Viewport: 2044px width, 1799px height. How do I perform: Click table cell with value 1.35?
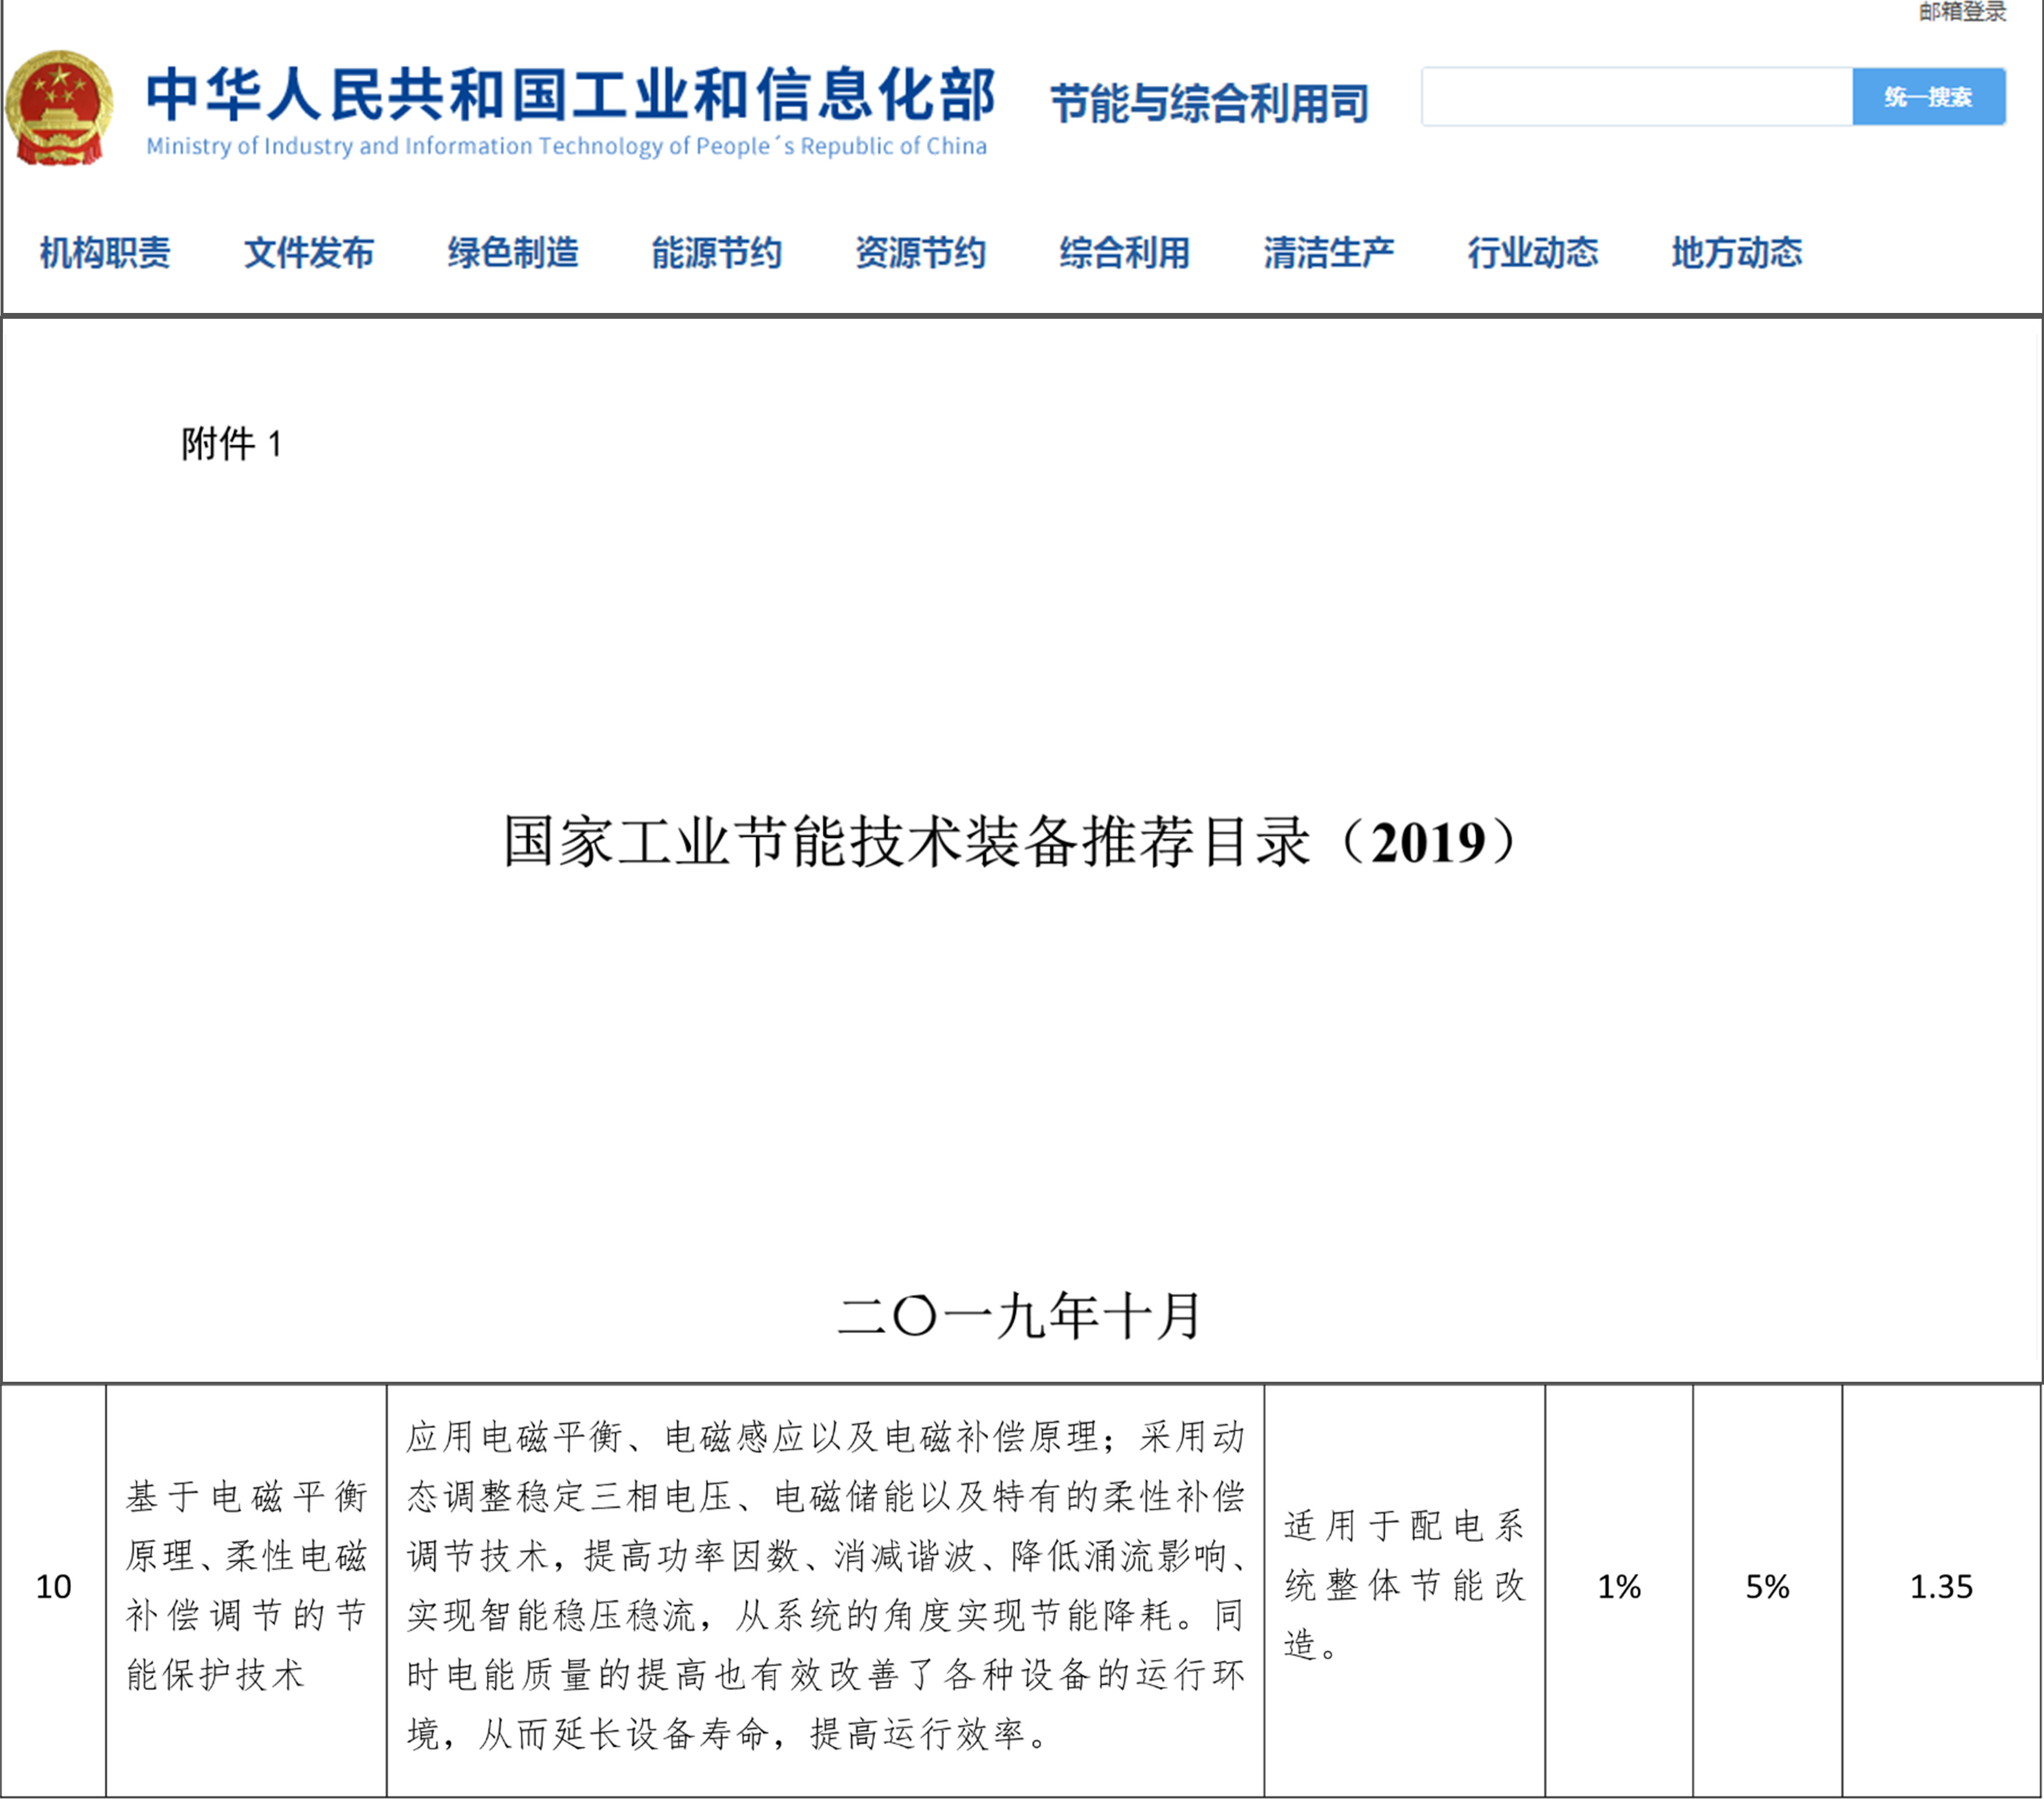tap(1940, 1586)
